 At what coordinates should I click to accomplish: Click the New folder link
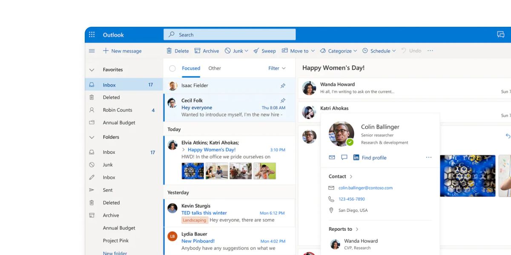[115, 253]
